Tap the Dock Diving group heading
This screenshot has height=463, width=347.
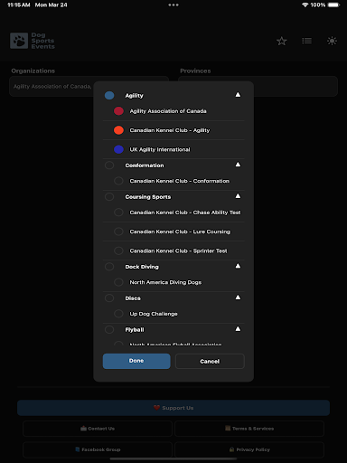(142, 267)
